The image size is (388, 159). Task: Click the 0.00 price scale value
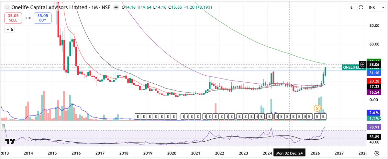pos(374,100)
